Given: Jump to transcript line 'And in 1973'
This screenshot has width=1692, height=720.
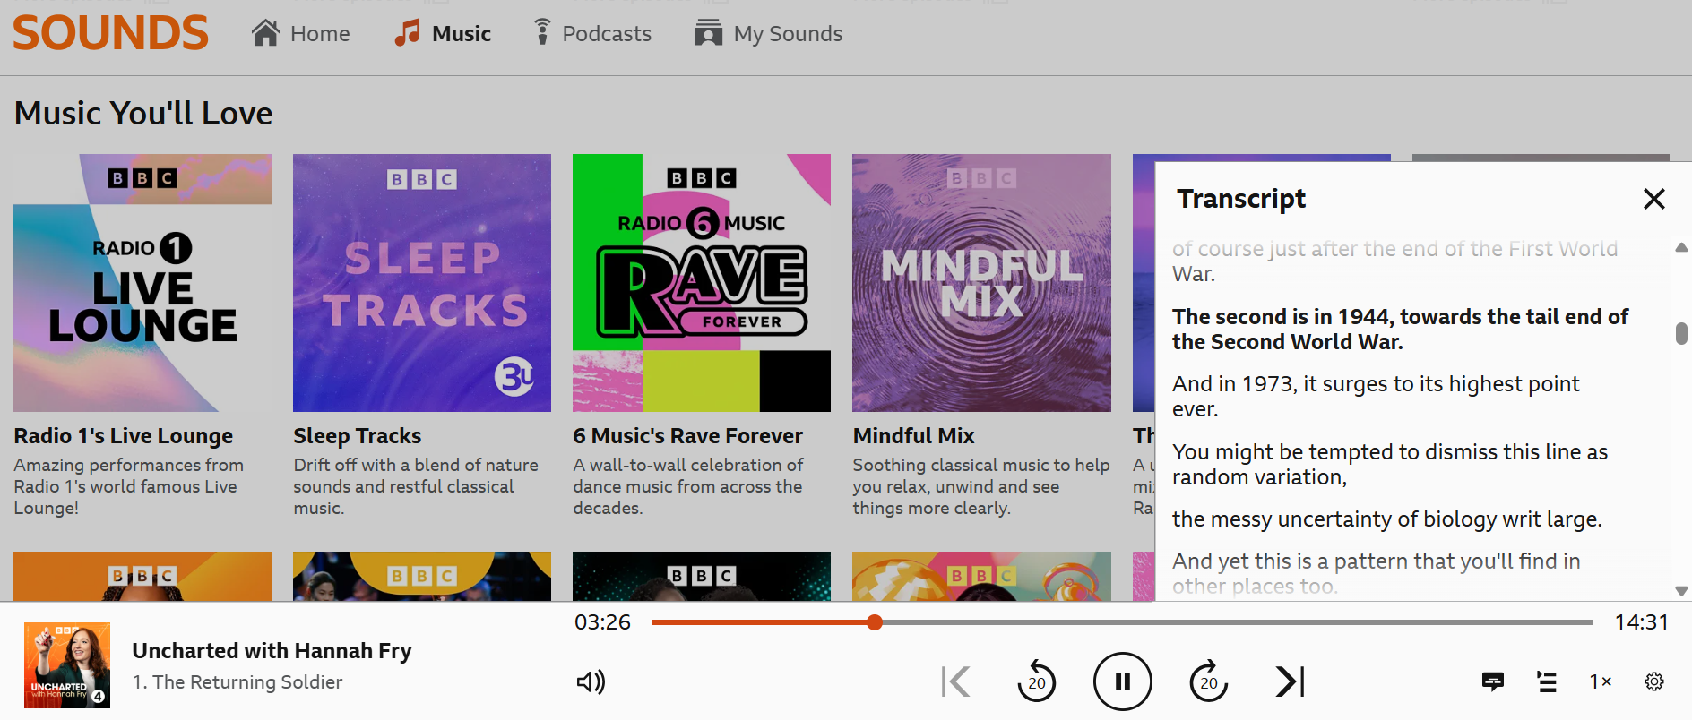Looking at the screenshot, I should (1376, 397).
